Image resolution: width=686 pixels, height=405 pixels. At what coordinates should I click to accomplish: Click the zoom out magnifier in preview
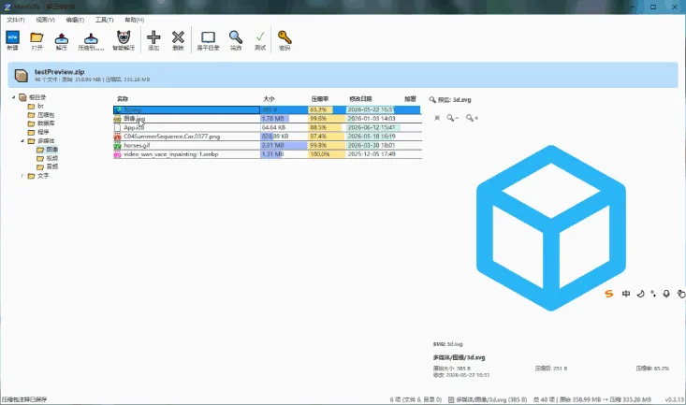(x=452, y=118)
